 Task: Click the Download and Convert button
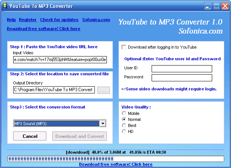click(79, 136)
